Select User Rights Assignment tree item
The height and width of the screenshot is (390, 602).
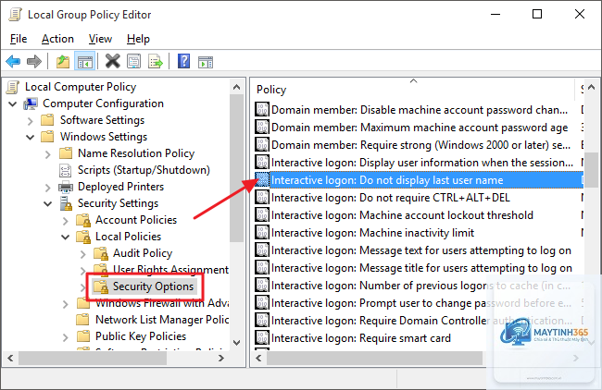point(170,270)
